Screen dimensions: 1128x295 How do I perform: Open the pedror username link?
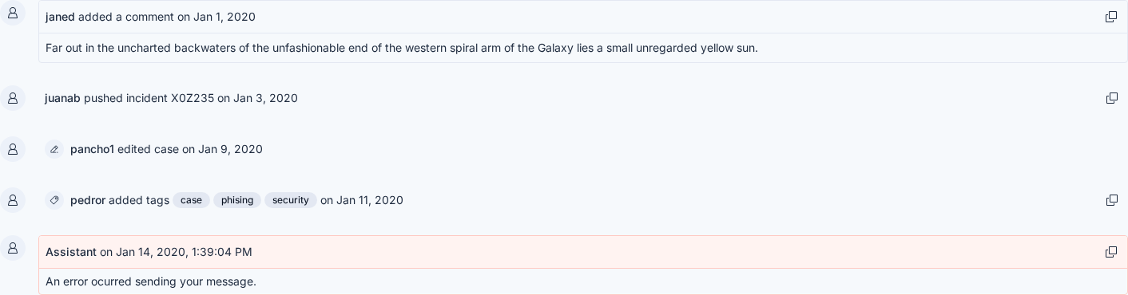coord(88,200)
